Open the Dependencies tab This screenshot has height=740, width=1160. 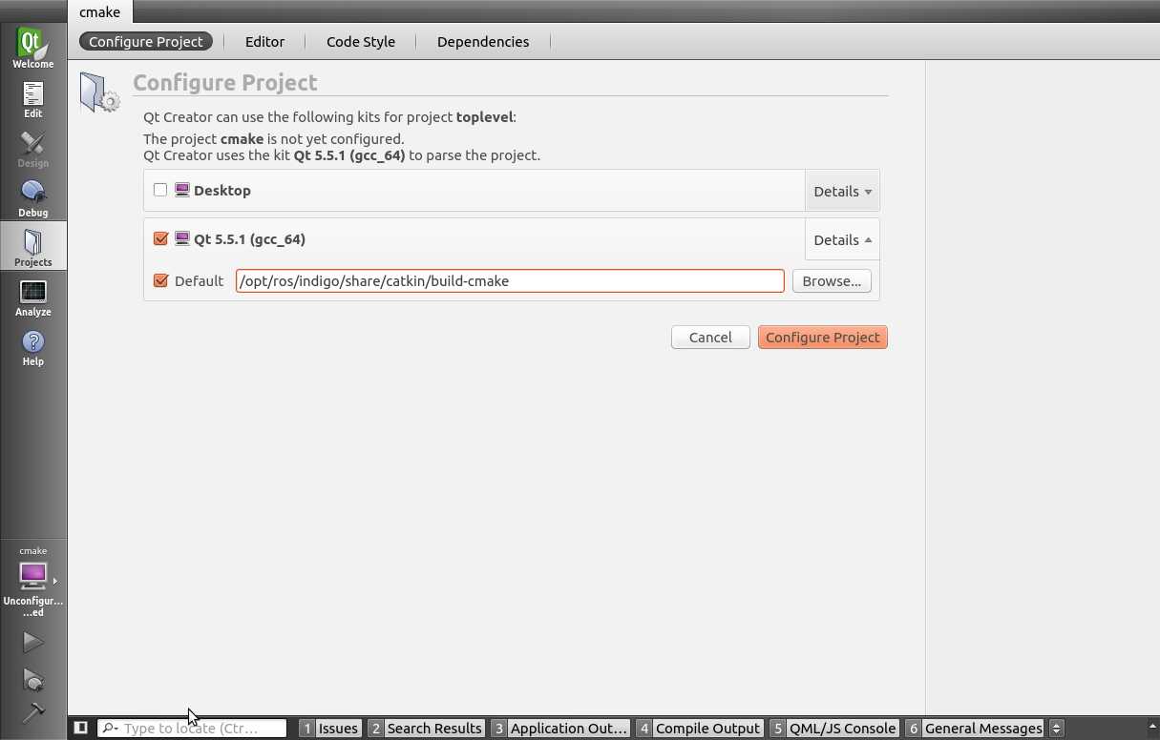483,41
